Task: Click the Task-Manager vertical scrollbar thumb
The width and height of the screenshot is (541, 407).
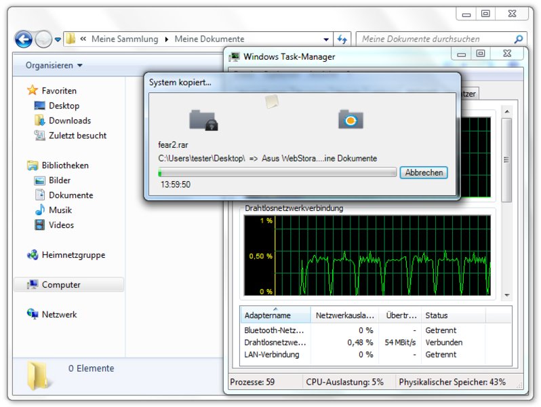Action: coord(506,160)
